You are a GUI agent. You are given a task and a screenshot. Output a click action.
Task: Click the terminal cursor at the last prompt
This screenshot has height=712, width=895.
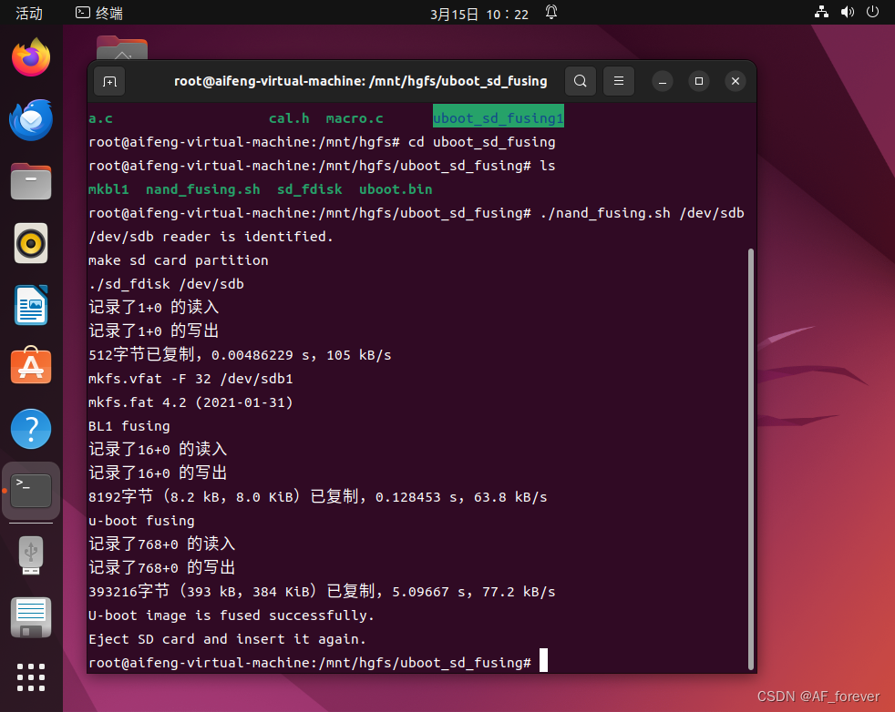pos(543,661)
